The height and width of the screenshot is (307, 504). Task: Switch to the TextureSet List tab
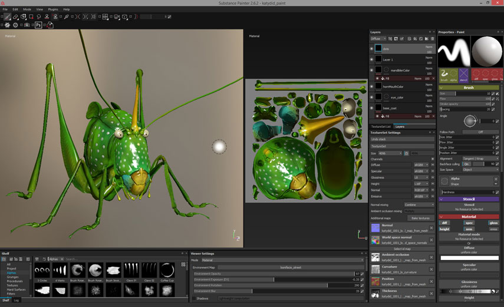(x=381, y=127)
